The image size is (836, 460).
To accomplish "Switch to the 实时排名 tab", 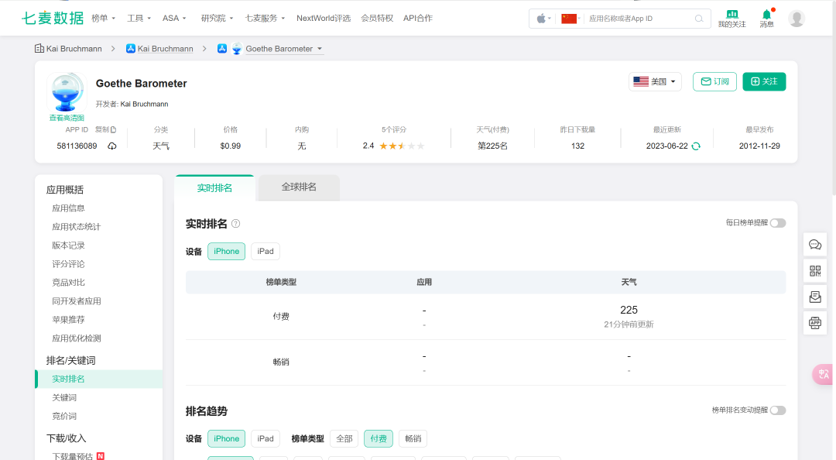I will click(214, 188).
